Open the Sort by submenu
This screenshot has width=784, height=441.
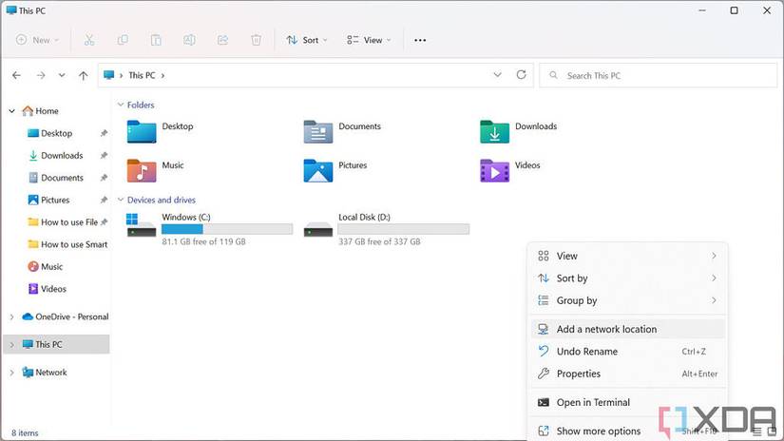[x=627, y=278]
